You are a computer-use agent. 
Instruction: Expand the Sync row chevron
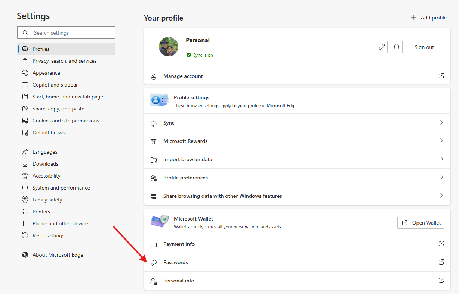click(441, 122)
